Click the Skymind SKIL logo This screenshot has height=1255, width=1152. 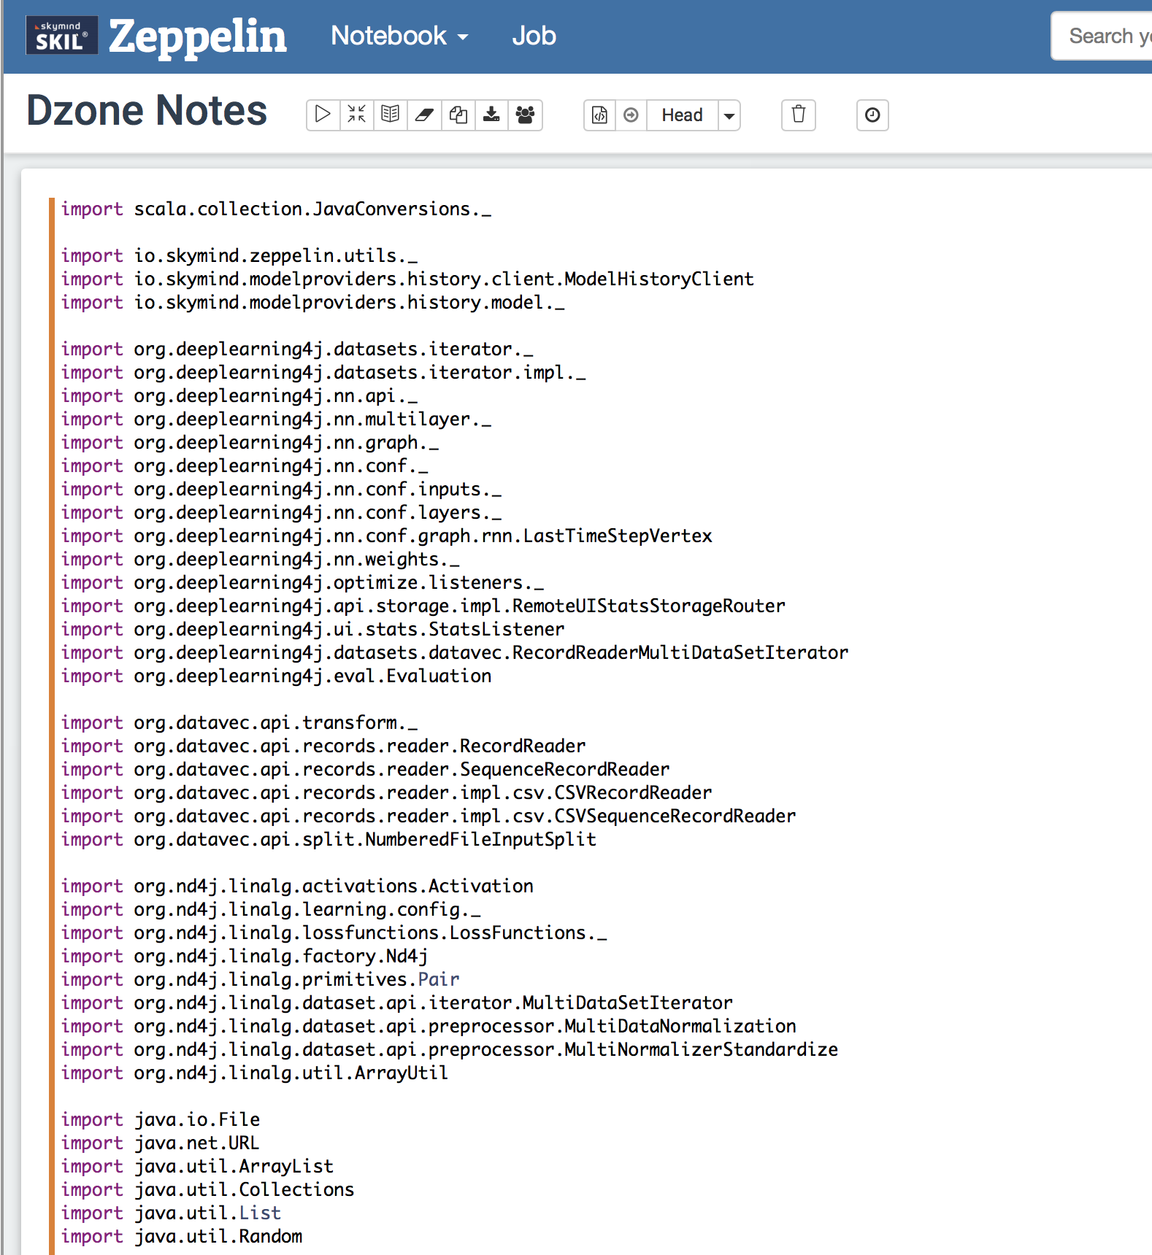click(x=61, y=36)
